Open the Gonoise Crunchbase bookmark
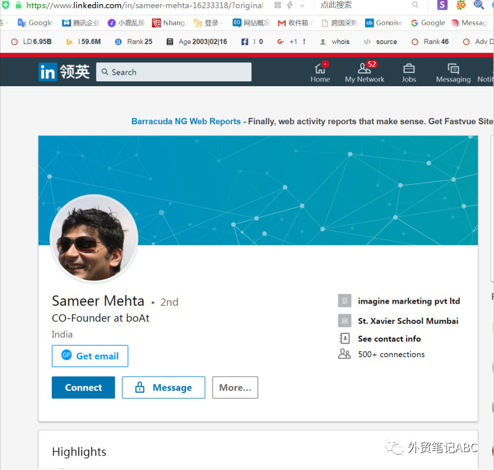 pos(384,23)
